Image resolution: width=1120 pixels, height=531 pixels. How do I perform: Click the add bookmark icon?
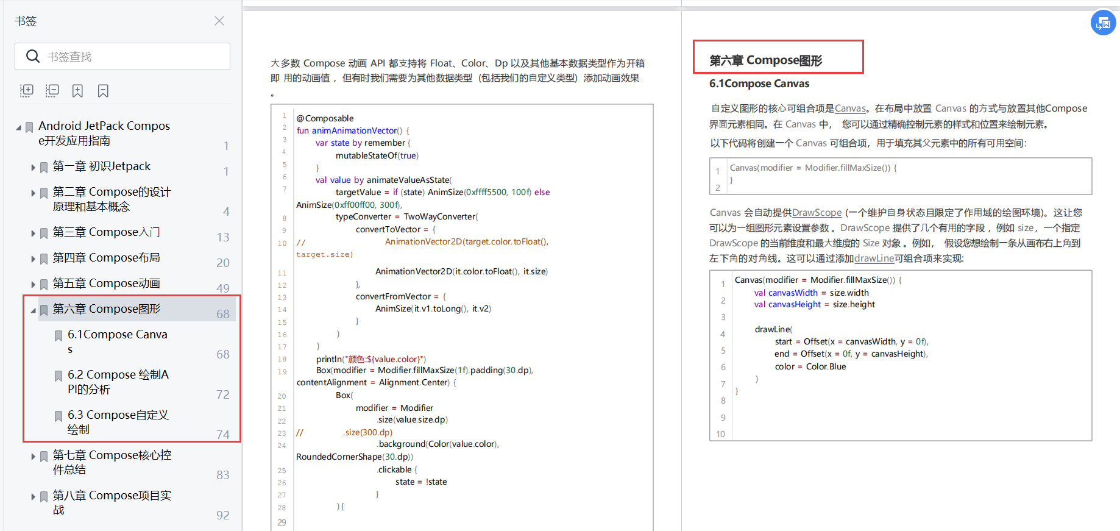77,91
